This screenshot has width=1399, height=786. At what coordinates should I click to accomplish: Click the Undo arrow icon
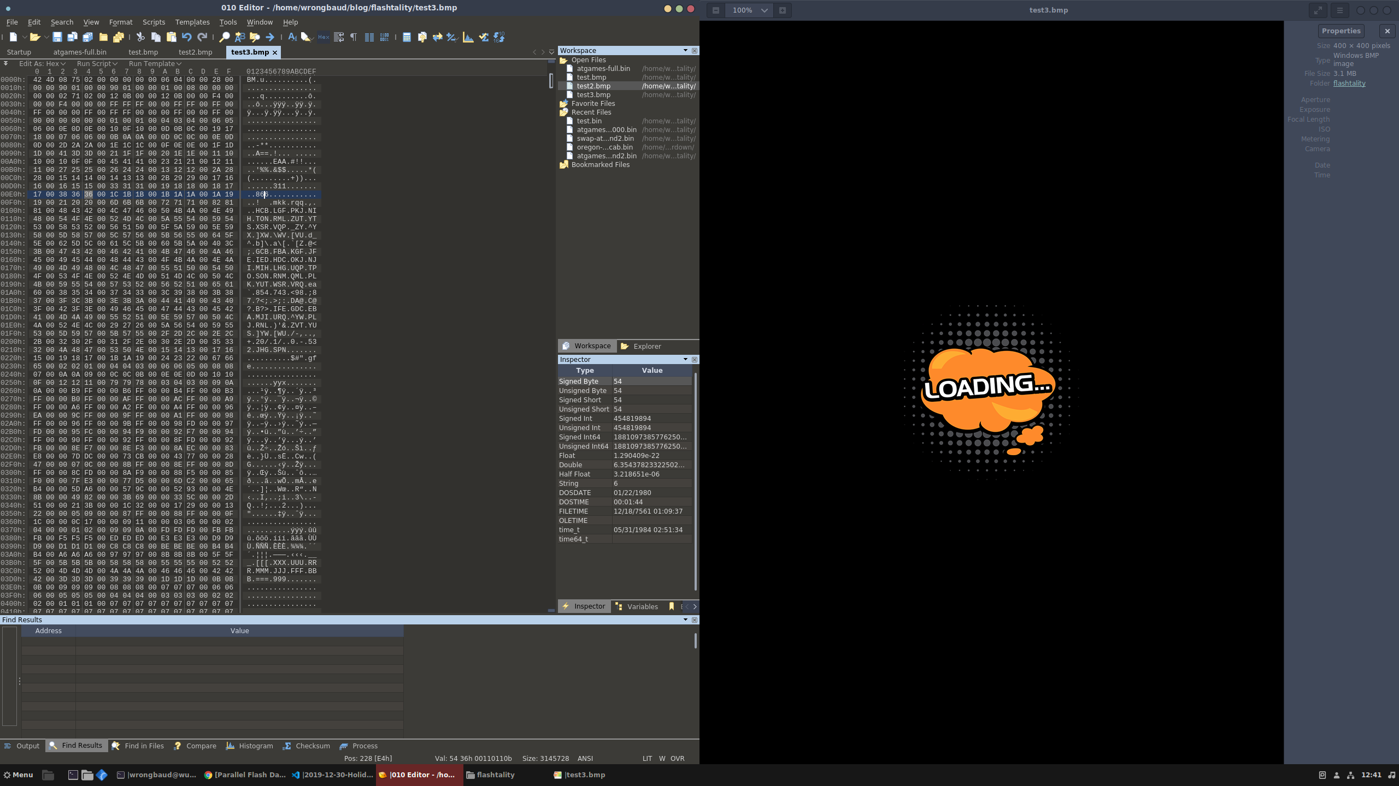(x=186, y=37)
